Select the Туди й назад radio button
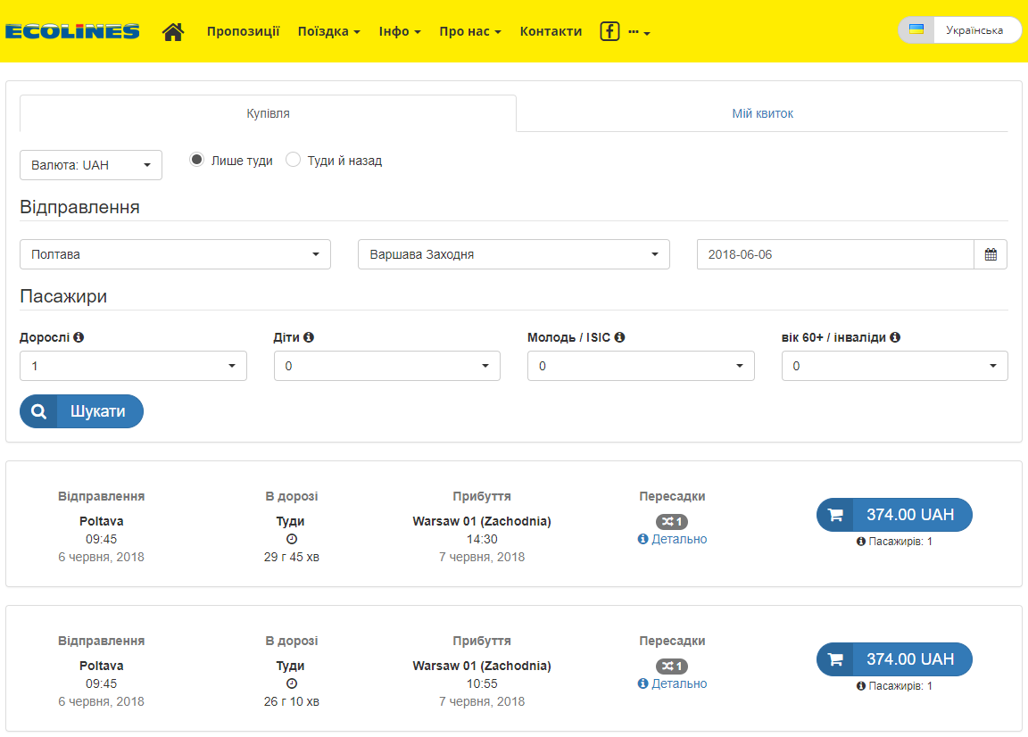Image resolution: width=1028 pixels, height=737 pixels. 293,160
